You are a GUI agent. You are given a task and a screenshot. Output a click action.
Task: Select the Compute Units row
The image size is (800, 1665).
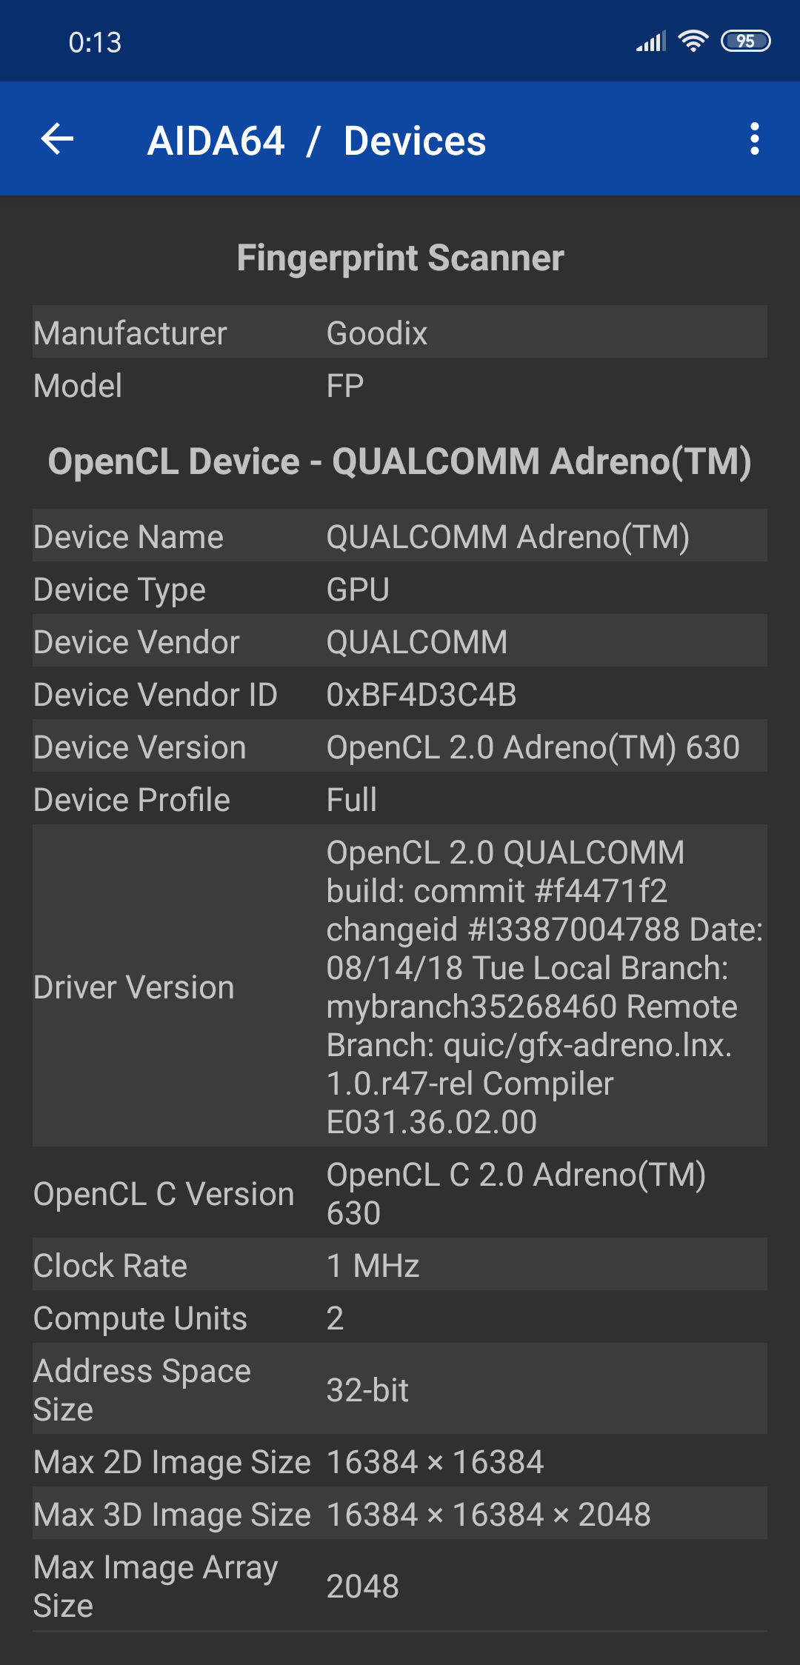(x=400, y=1318)
